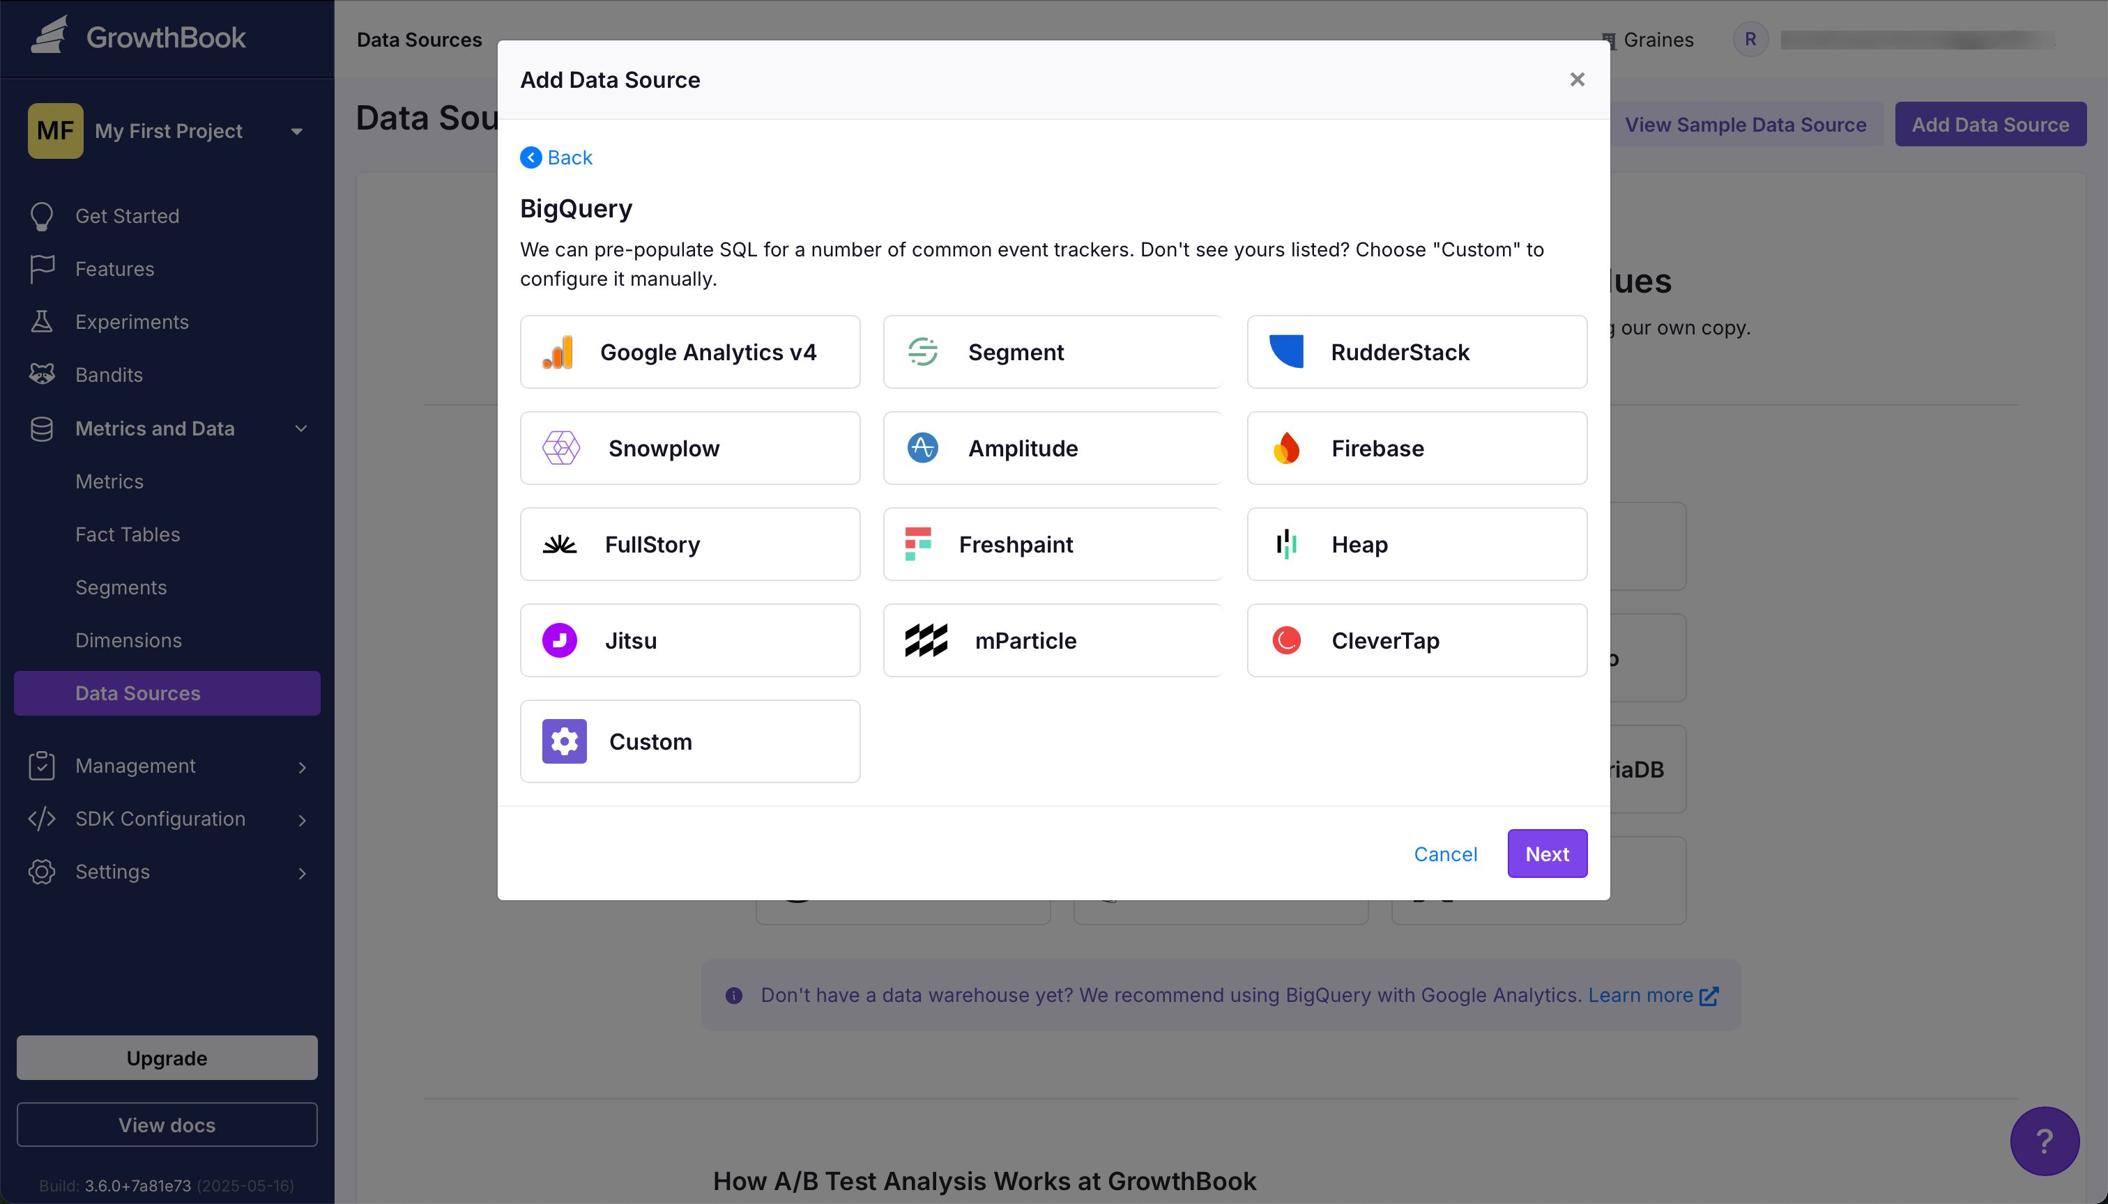Open Metrics in the sidebar

[109, 481]
